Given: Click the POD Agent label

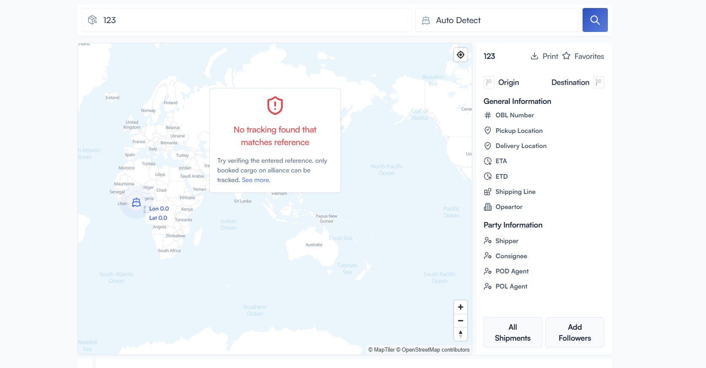Looking at the screenshot, I should coord(512,271).
